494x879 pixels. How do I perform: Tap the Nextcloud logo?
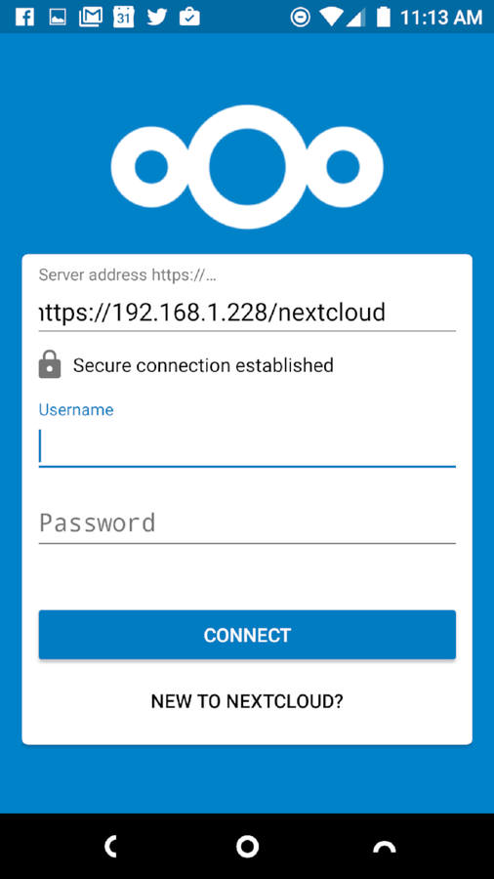[247, 166]
